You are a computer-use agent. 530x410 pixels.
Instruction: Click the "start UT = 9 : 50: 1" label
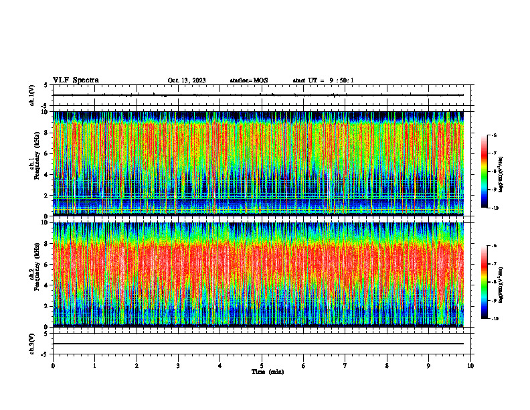click(x=323, y=80)
